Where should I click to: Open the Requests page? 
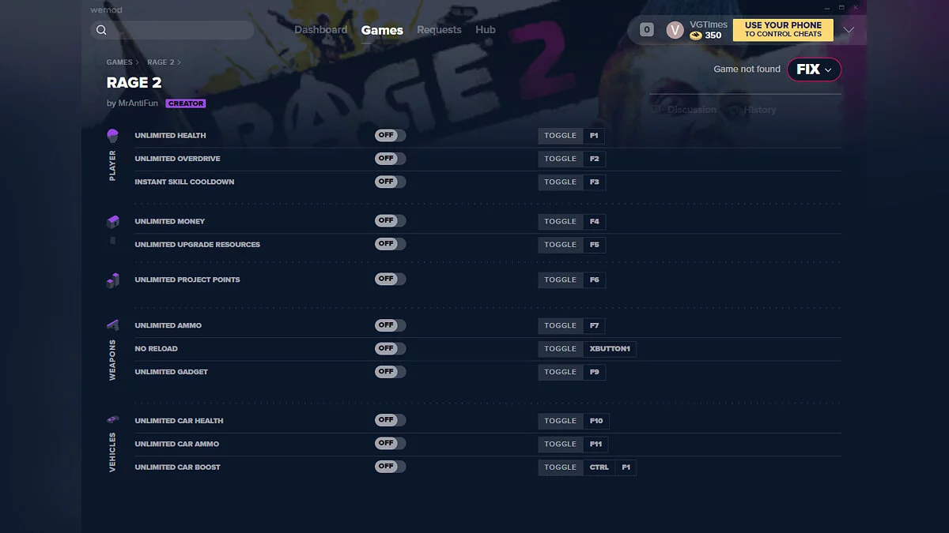tap(440, 29)
